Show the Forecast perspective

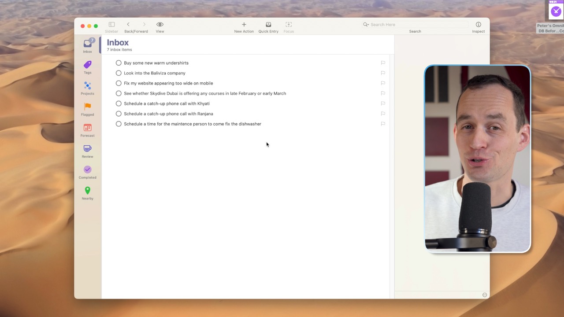(87, 130)
